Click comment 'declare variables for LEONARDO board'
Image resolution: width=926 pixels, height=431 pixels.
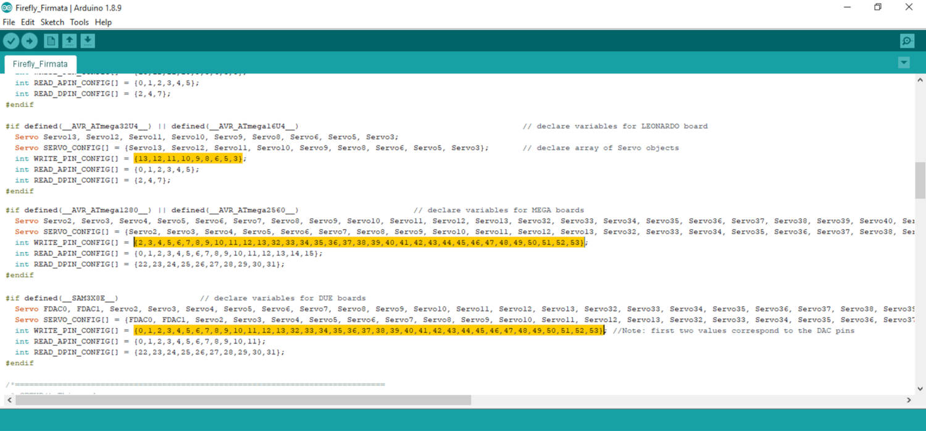[x=615, y=126]
